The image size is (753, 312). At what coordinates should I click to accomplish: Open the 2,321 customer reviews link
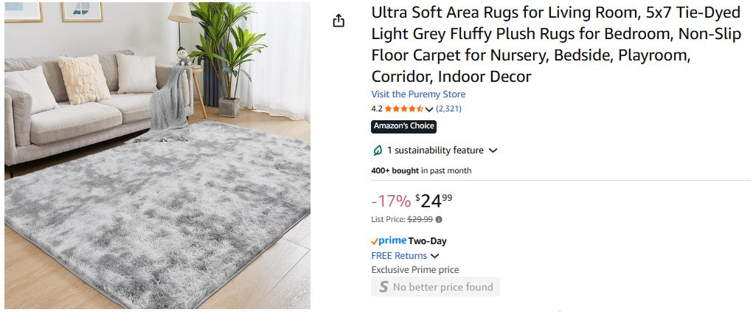[448, 109]
